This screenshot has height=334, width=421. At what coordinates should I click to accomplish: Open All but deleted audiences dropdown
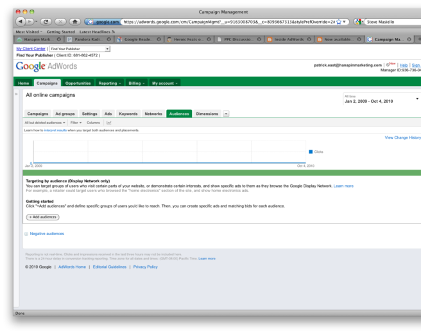[45, 123]
